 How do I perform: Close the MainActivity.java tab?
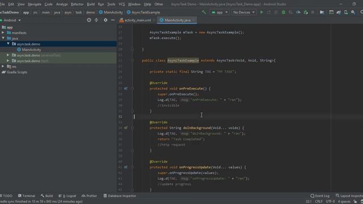tap(194, 20)
